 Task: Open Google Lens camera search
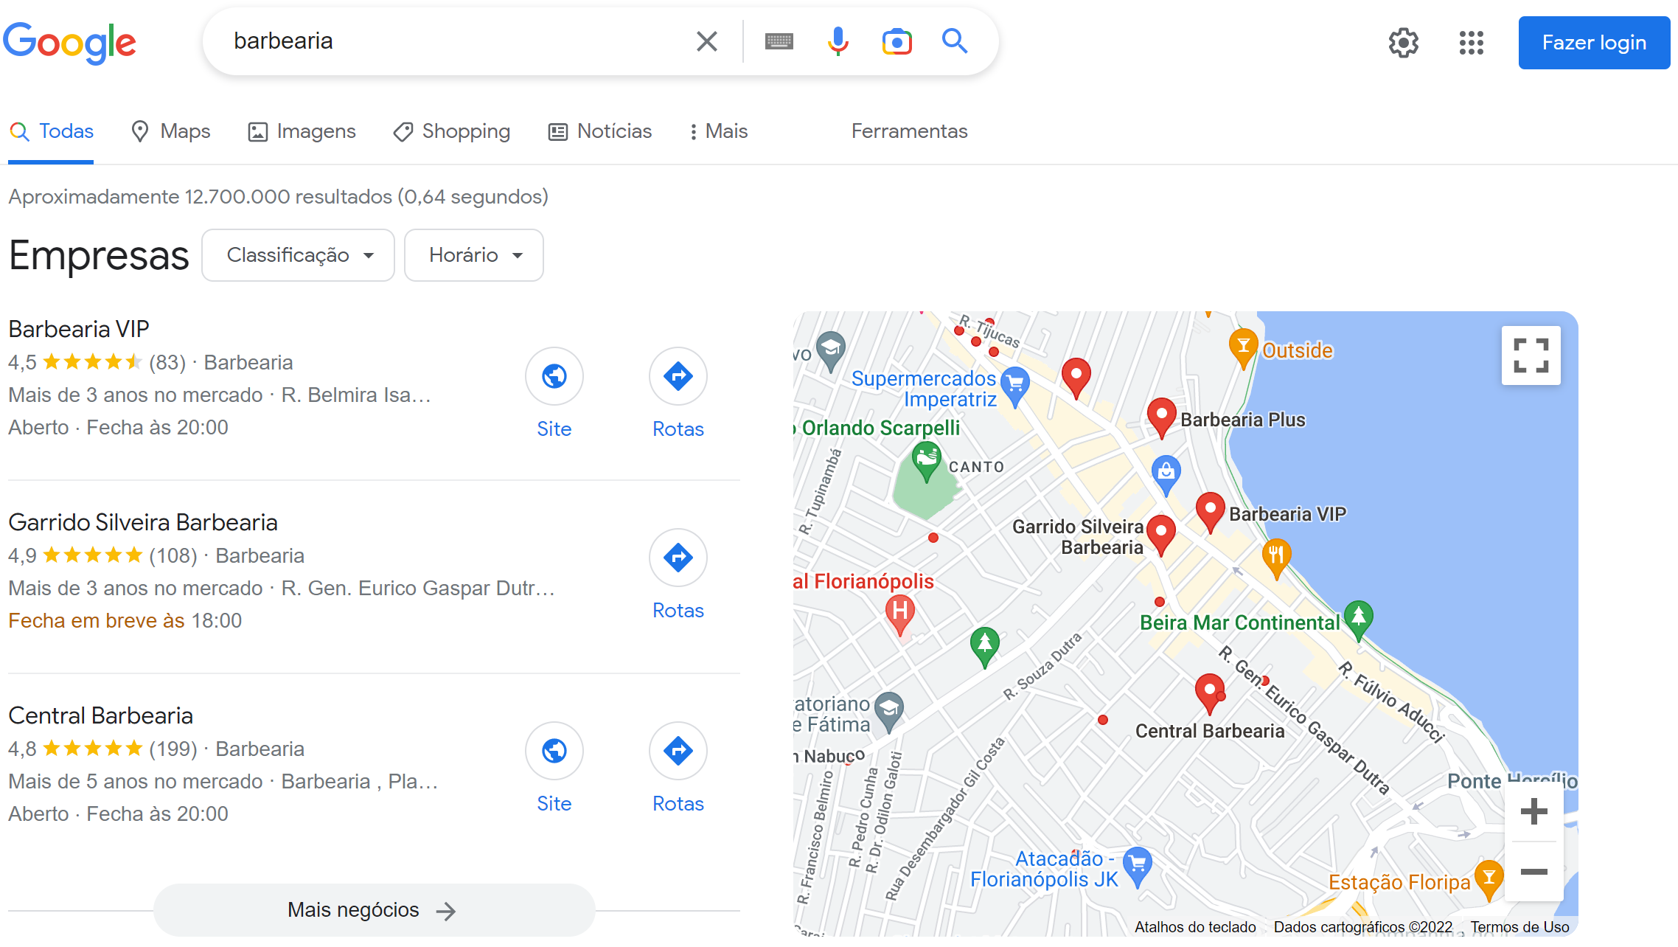pyautogui.click(x=896, y=41)
